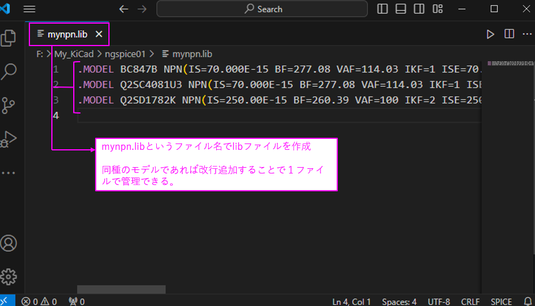This screenshot has width=535, height=306.
Task: Toggle secondary side bar layout icon
Action: (x=419, y=9)
